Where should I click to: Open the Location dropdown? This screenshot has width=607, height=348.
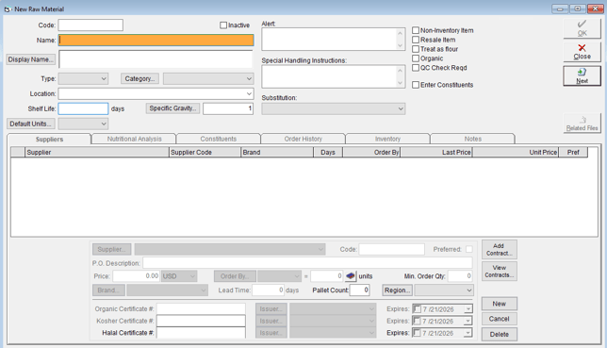pos(156,93)
